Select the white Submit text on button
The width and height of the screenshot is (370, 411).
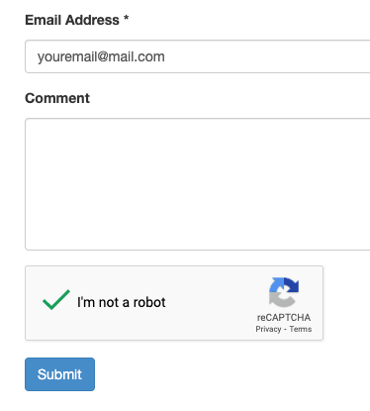click(x=59, y=374)
